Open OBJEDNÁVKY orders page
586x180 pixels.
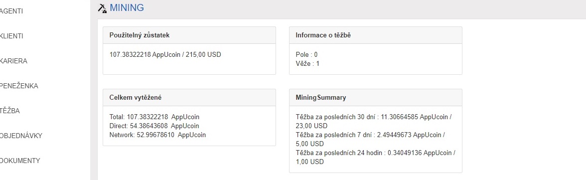click(x=21, y=136)
